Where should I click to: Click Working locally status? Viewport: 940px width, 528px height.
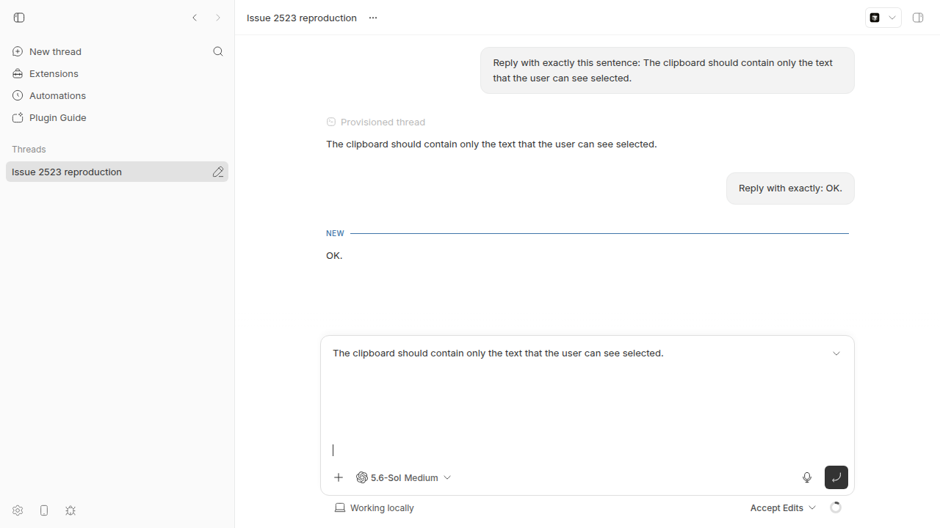point(375,507)
